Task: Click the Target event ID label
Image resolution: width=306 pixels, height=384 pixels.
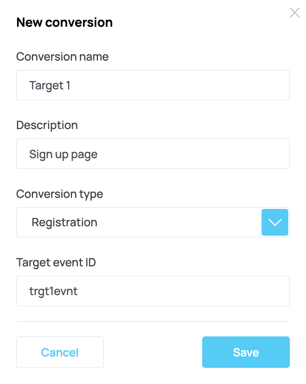Action: (56, 262)
